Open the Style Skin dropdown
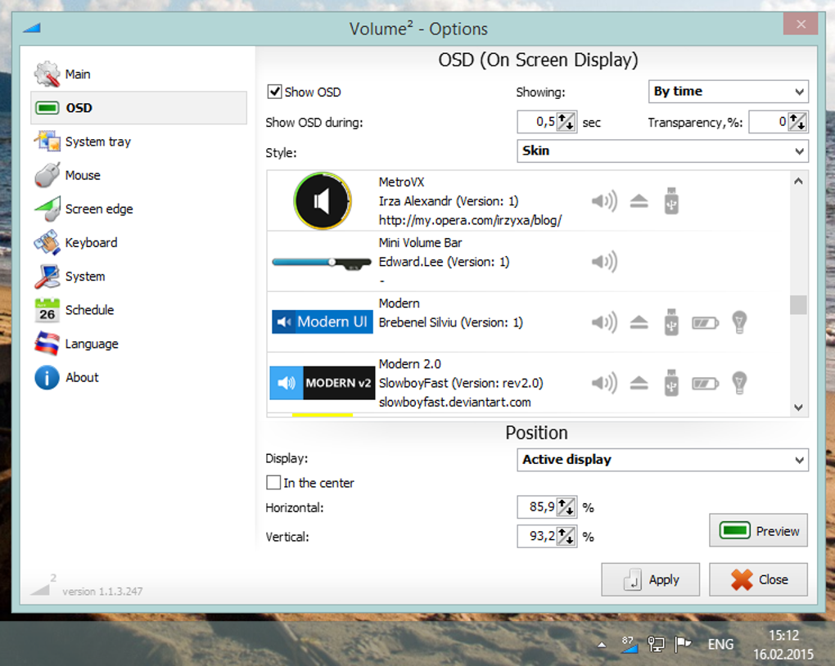This screenshot has width=835, height=666. tap(662, 151)
